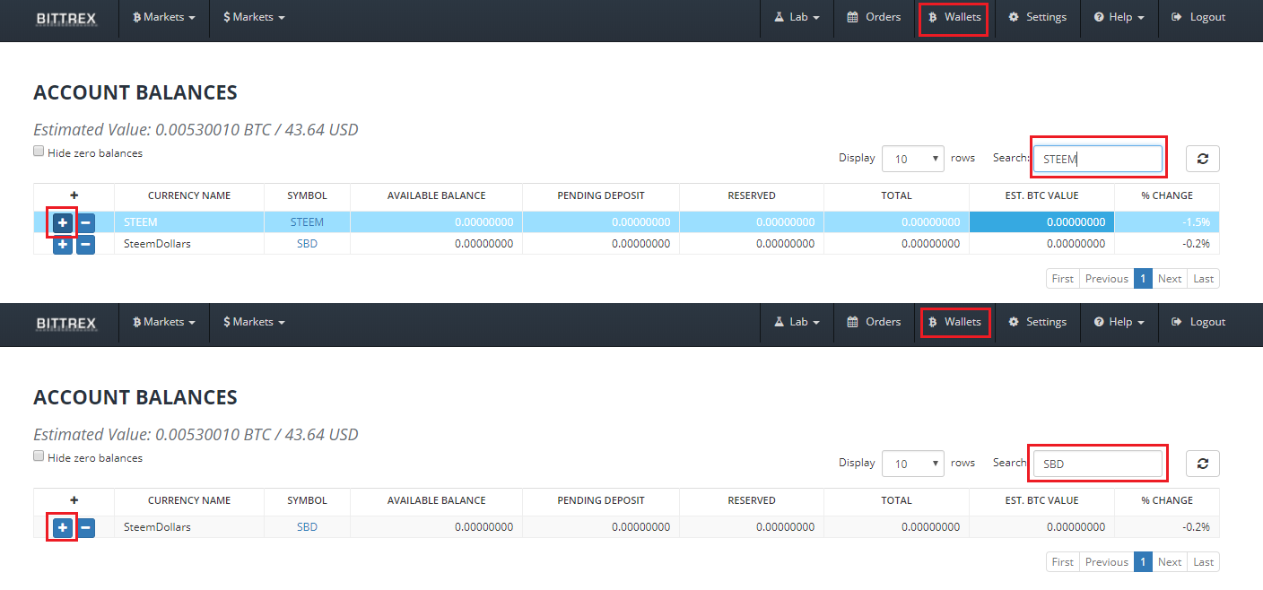Open the dollar Markets dropdown in the upper navbar

click(254, 17)
